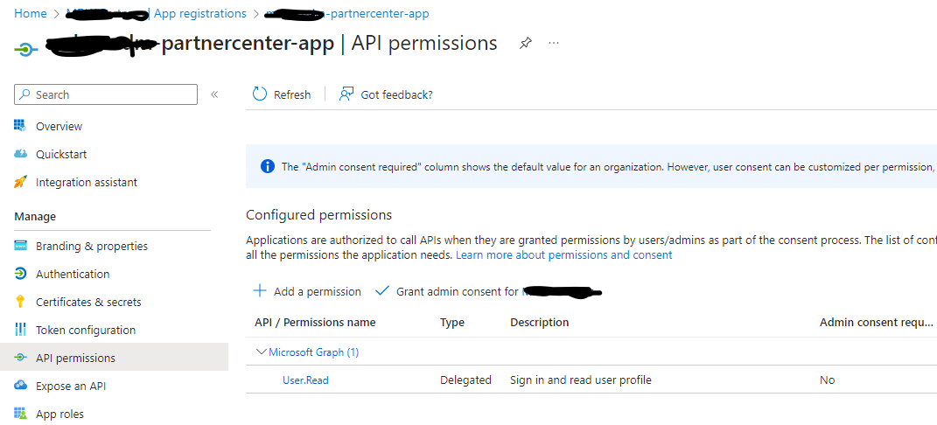Click the Certificates & secrets key icon
The width and height of the screenshot is (937, 425).
click(x=21, y=302)
